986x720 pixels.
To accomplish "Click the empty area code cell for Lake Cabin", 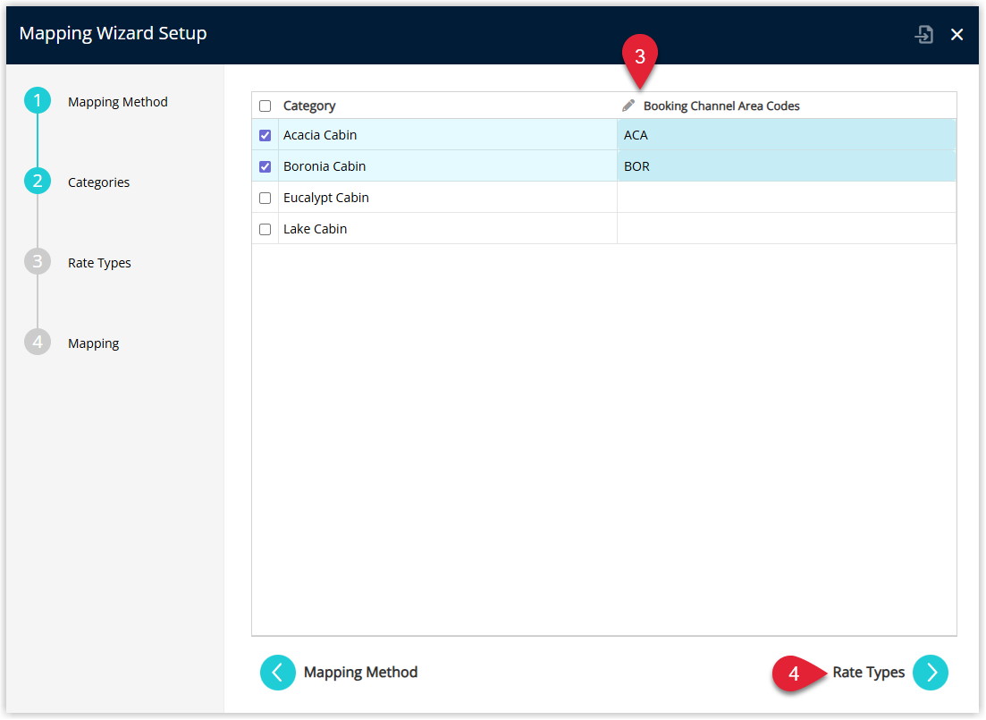I will [x=787, y=229].
